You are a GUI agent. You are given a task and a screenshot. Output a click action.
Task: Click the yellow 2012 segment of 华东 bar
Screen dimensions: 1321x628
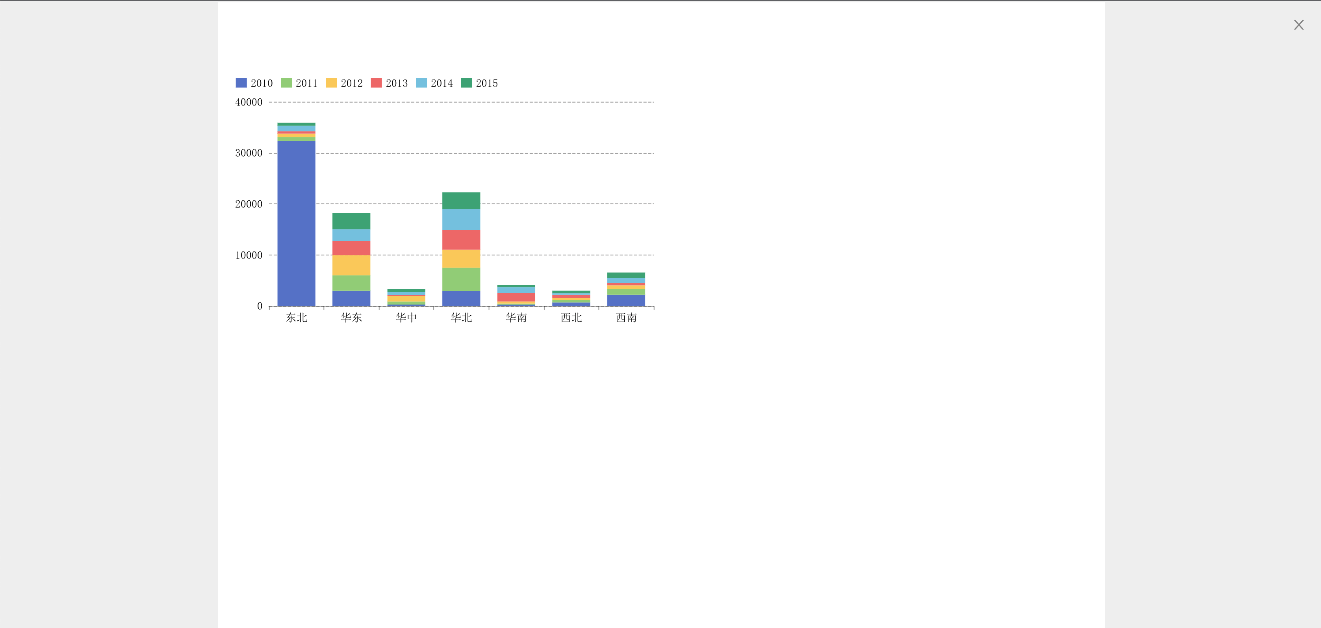[x=351, y=265]
